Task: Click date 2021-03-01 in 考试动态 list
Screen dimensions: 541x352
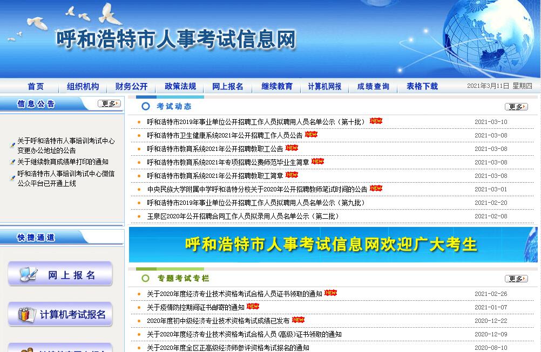Action: [491, 189]
